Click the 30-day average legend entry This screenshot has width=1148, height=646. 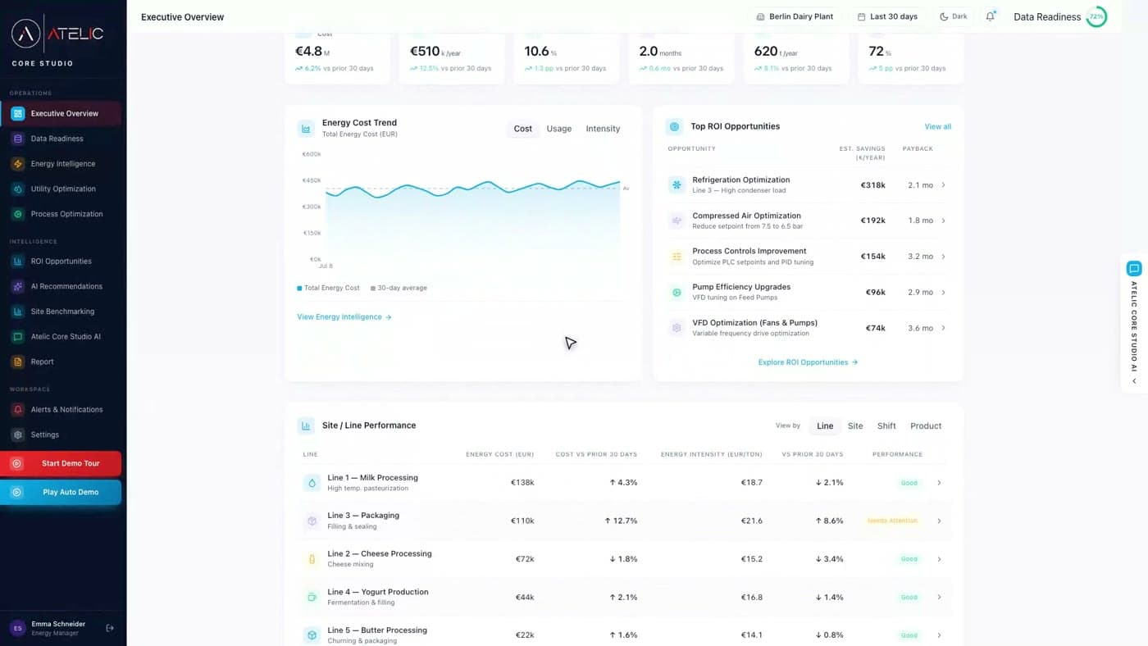399,288
